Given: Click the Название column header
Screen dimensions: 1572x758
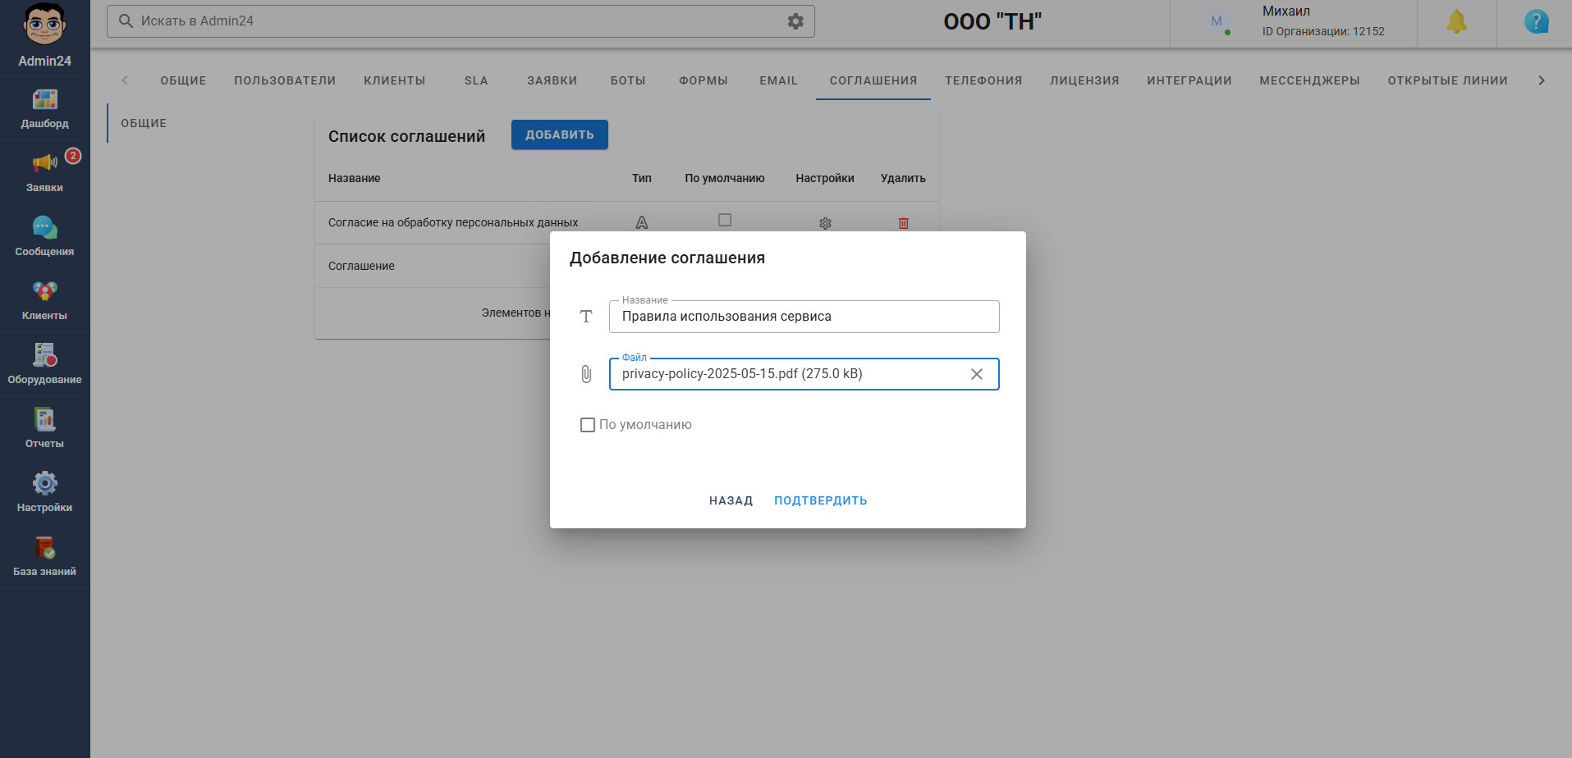Looking at the screenshot, I should 355,178.
